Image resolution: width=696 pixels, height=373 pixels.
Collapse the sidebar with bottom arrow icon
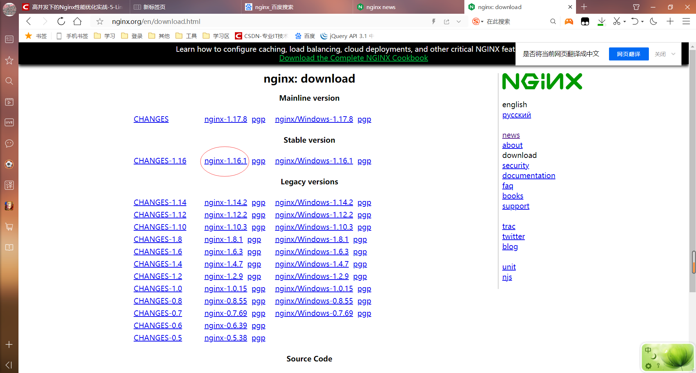pos(9,365)
